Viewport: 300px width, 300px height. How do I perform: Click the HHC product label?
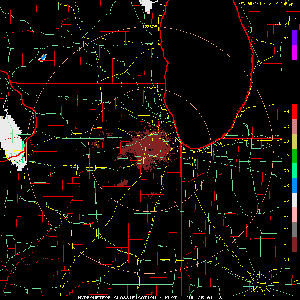click(293, 20)
